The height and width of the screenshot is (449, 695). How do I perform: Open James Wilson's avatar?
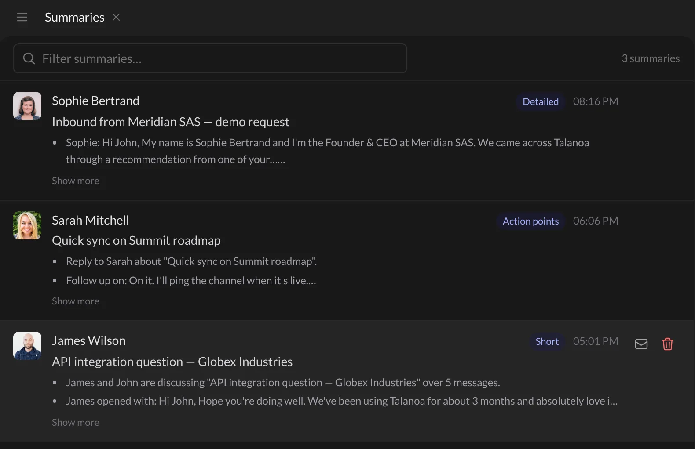[x=27, y=346]
